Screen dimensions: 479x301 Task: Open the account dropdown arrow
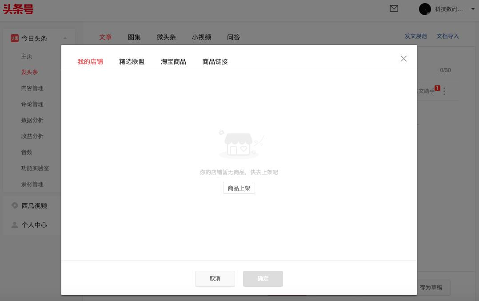click(x=473, y=9)
